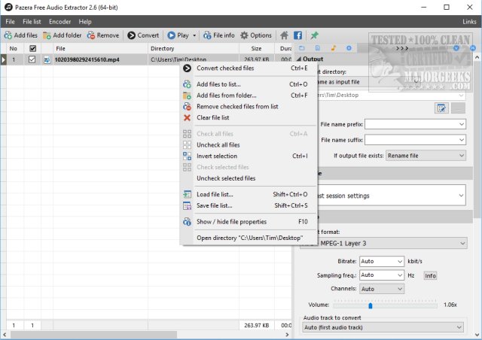Click the Facebook icon in toolbar
This screenshot has height=340, width=482.
coord(297,35)
